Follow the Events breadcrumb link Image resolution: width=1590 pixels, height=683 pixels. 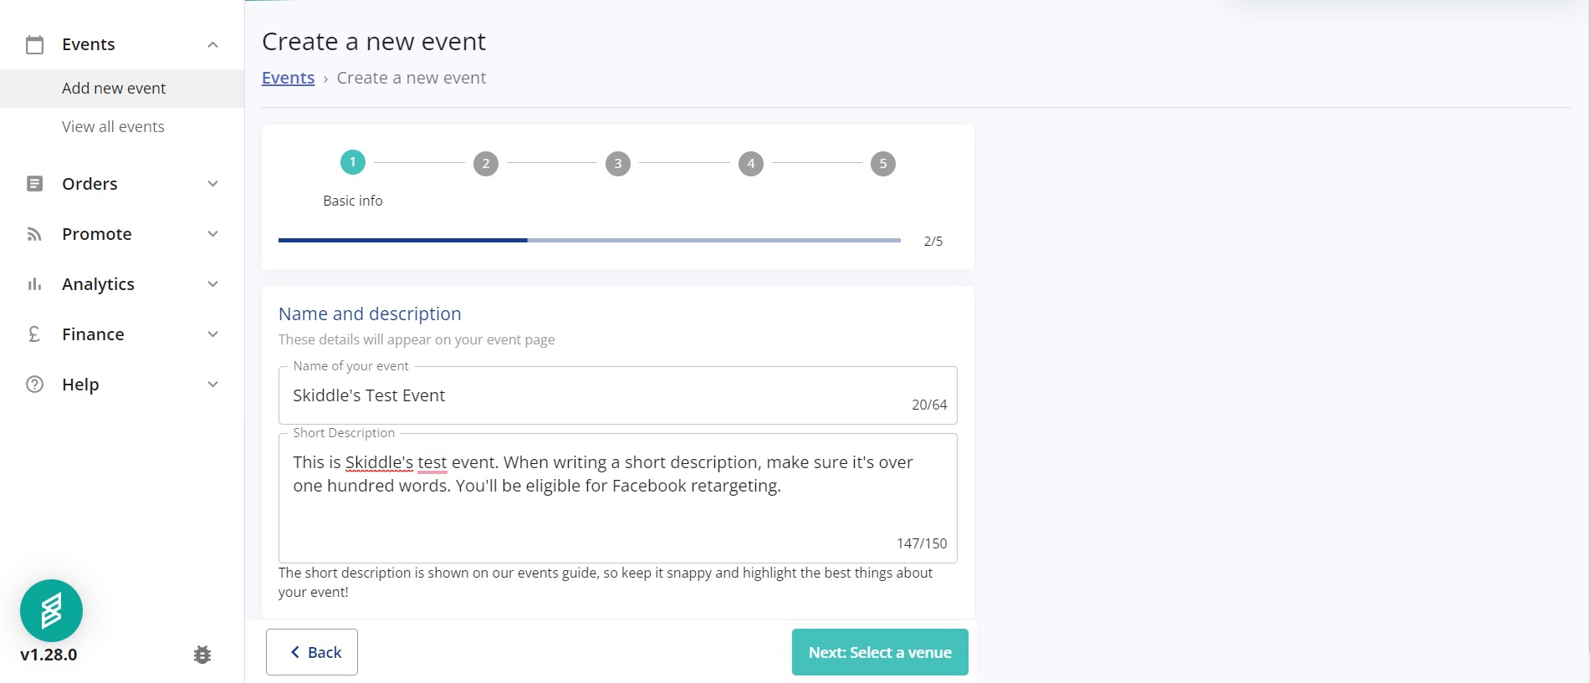point(288,78)
